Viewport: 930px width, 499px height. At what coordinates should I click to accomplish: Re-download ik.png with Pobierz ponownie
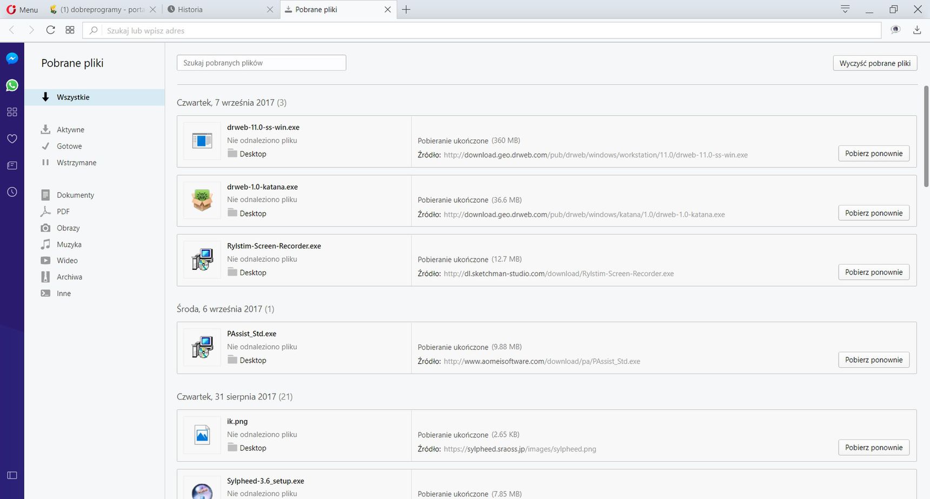pyautogui.click(x=874, y=448)
